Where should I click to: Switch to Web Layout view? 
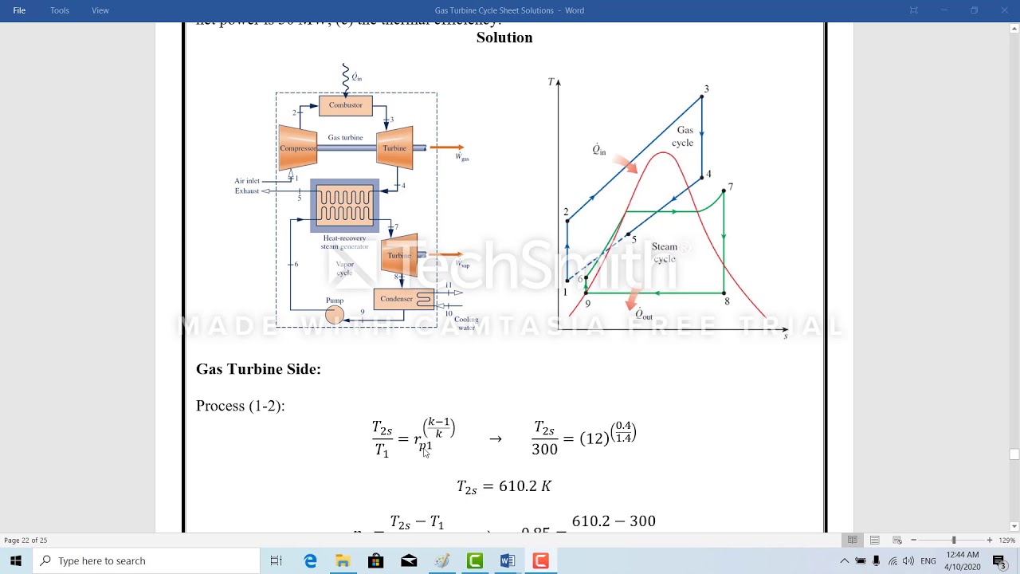coord(897,540)
